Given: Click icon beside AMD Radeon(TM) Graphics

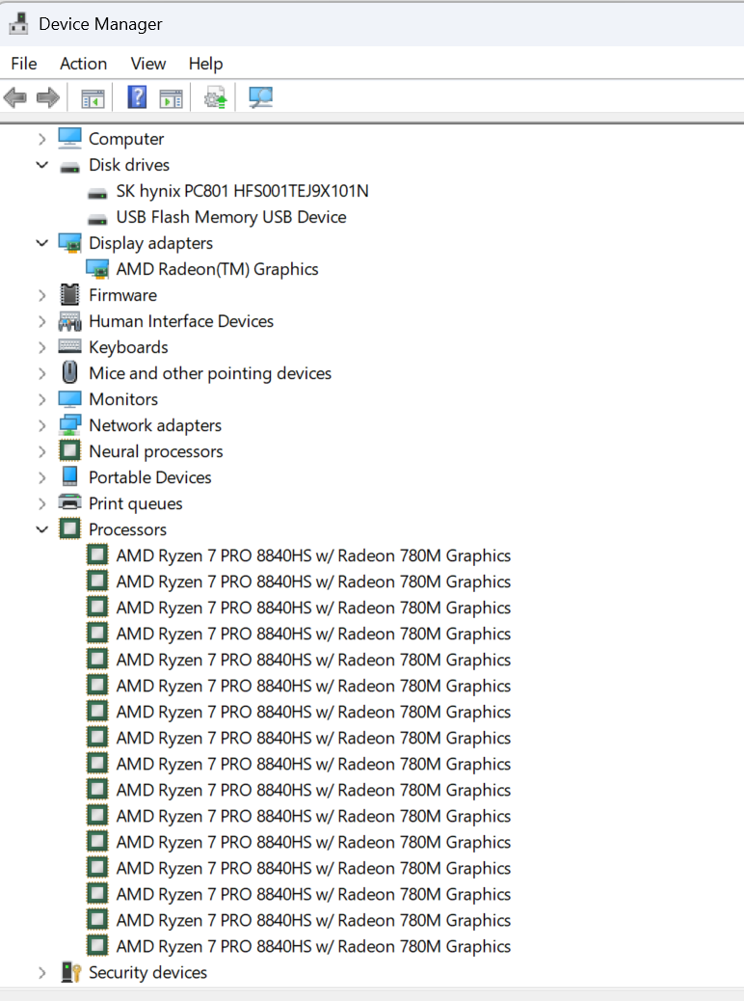Looking at the screenshot, I should coord(97,269).
